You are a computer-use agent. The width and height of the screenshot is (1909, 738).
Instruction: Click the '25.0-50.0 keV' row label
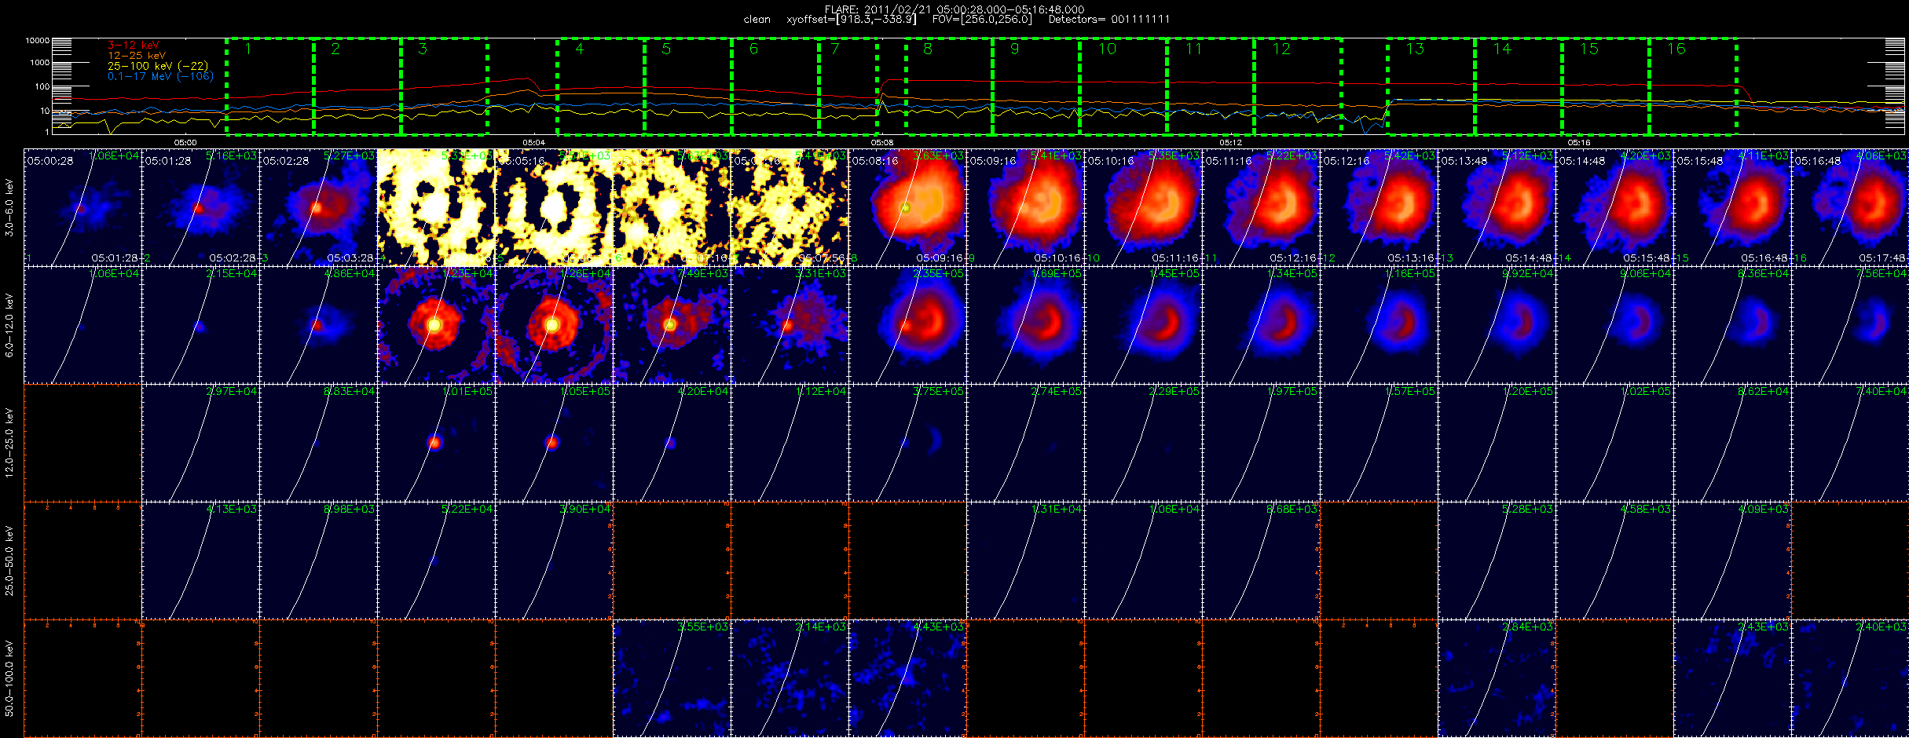click(9, 561)
